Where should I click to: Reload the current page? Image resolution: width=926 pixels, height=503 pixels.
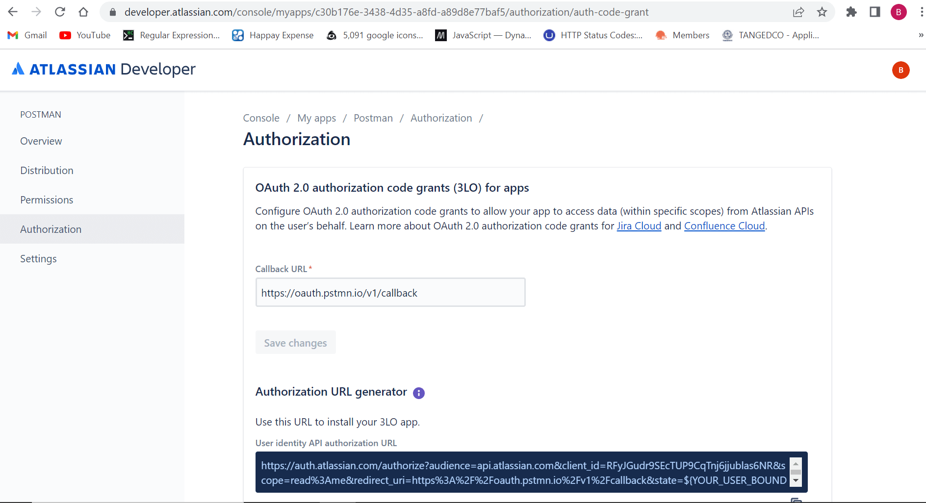pos(60,12)
